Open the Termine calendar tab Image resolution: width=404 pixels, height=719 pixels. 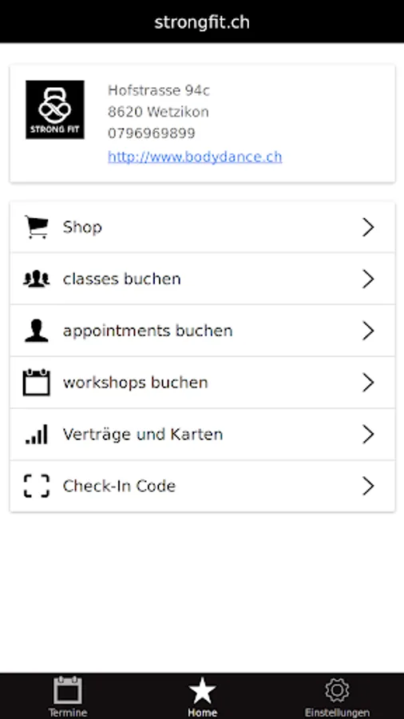pos(67,696)
